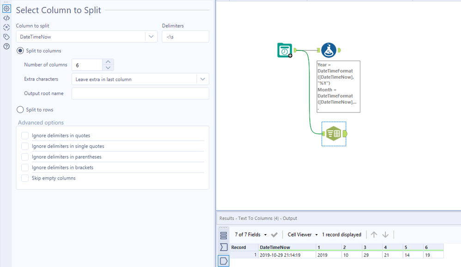Click column header 6 in results
Viewport: 461px width, 267px height.
pos(433,247)
